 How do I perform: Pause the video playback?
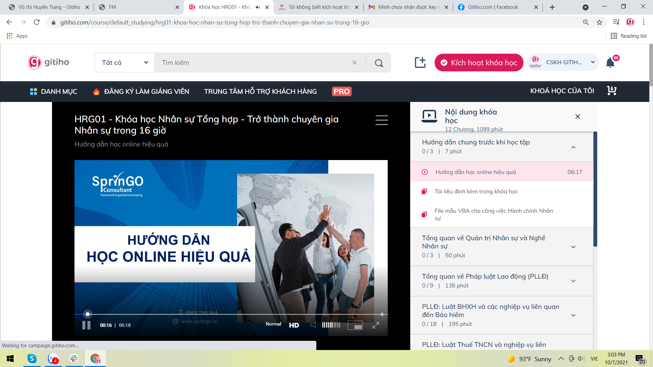click(86, 325)
